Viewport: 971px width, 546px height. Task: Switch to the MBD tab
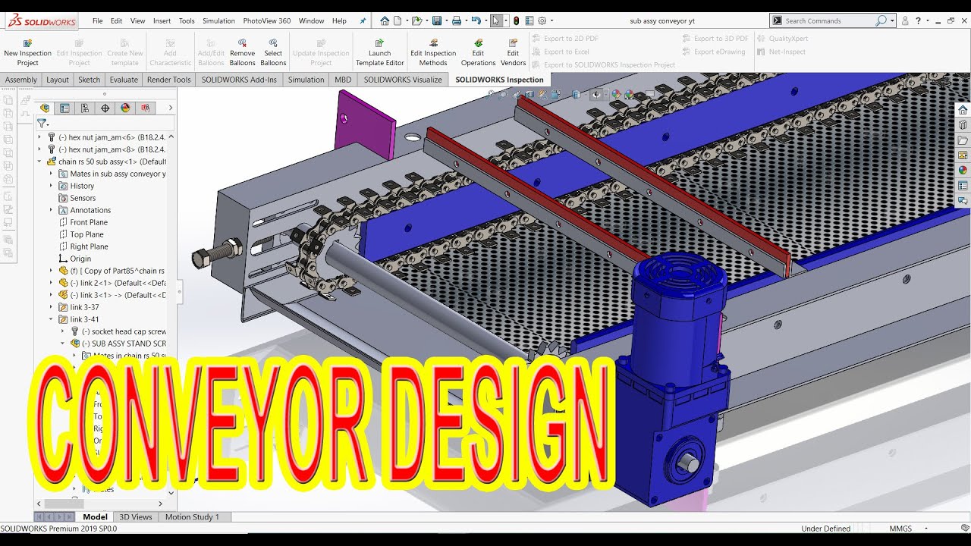(x=343, y=80)
